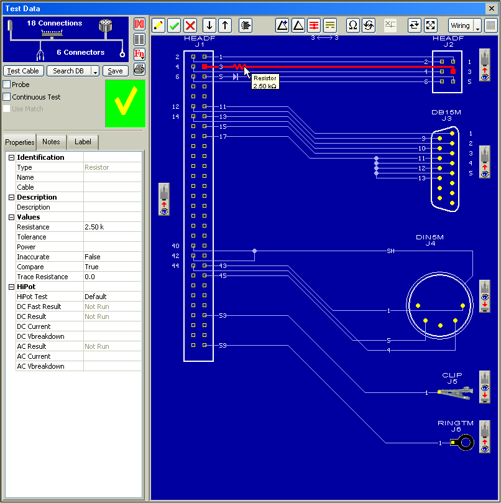Viewport: 501px width, 503px height.
Task: Click the swap arrows toolbar icon
Action: pos(415,25)
